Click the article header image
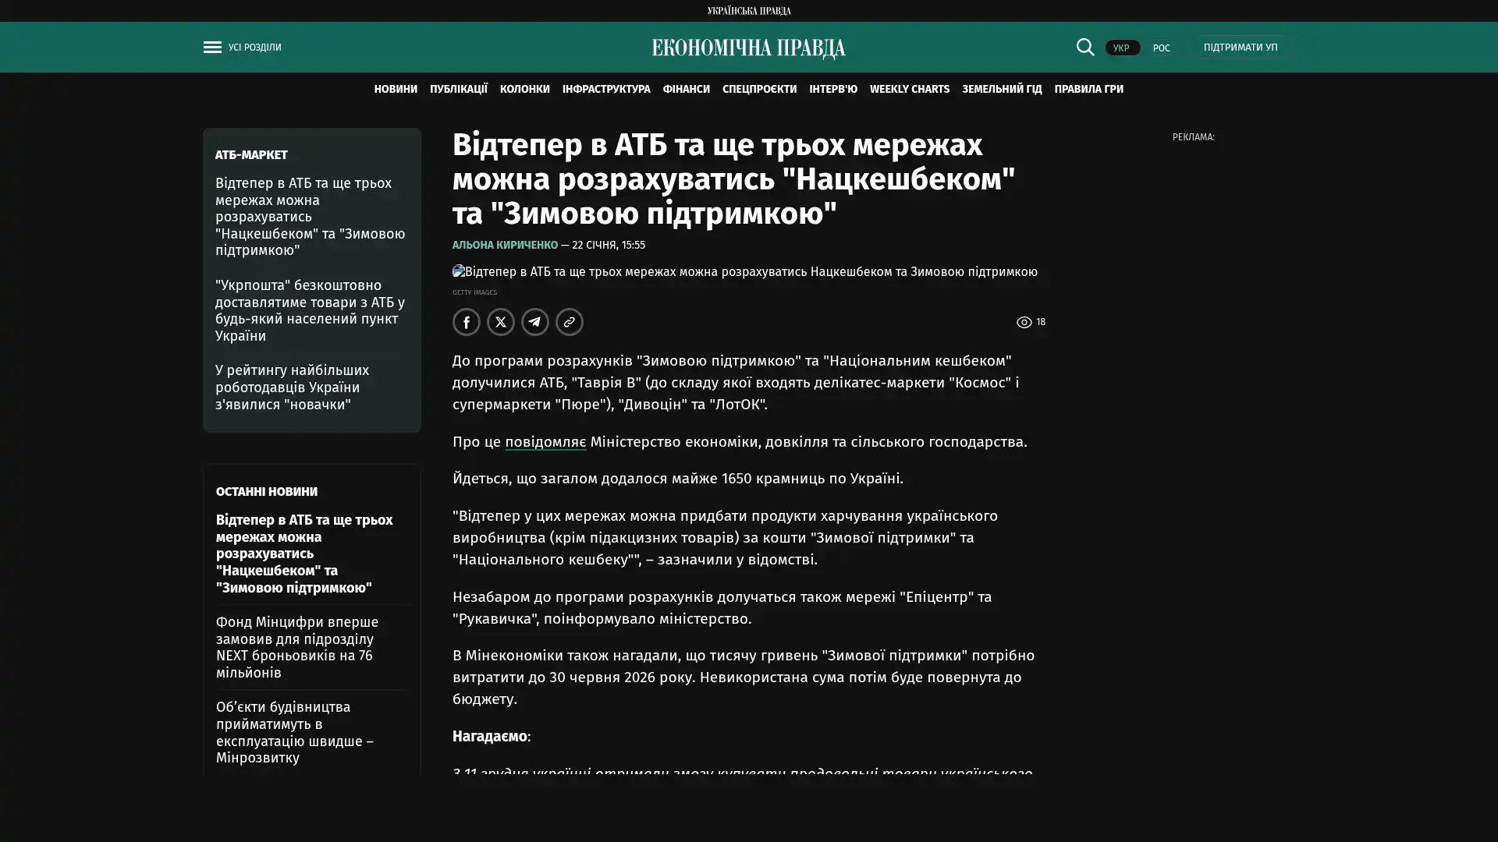The height and width of the screenshot is (842, 1498). click(745, 272)
